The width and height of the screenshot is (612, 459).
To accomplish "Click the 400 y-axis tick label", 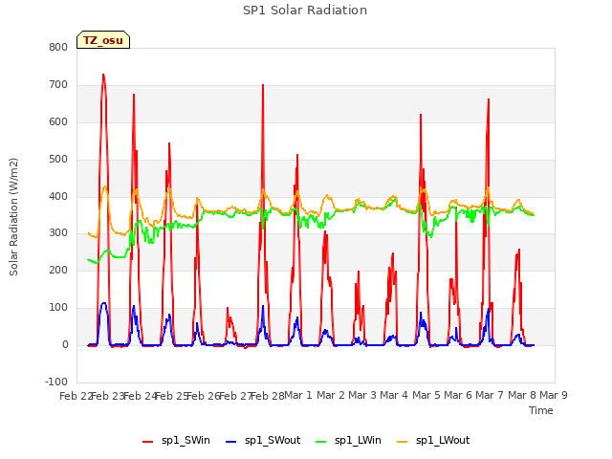I will tap(58, 196).
